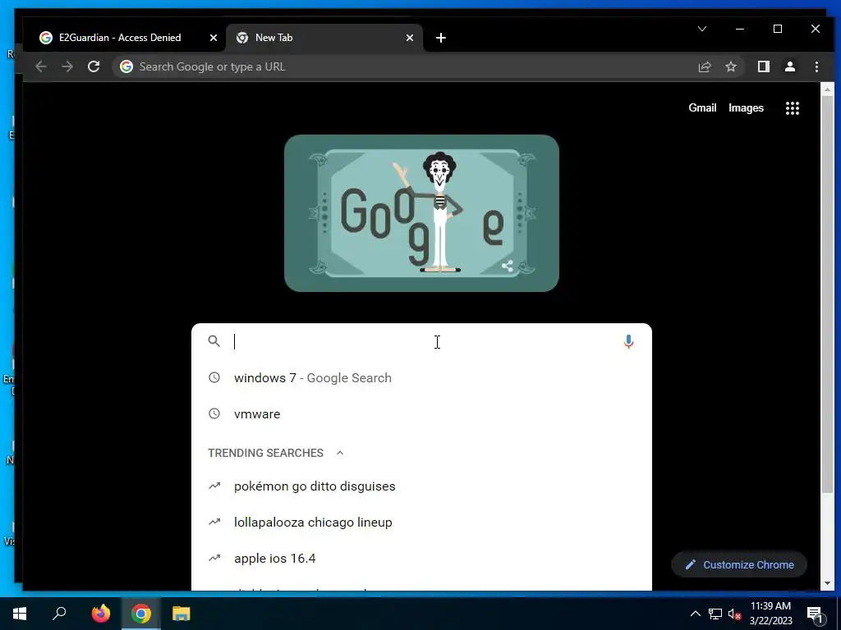The image size is (841, 630).
Task: Open File Explorer from the taskbar
Action: tap(182, 614)
